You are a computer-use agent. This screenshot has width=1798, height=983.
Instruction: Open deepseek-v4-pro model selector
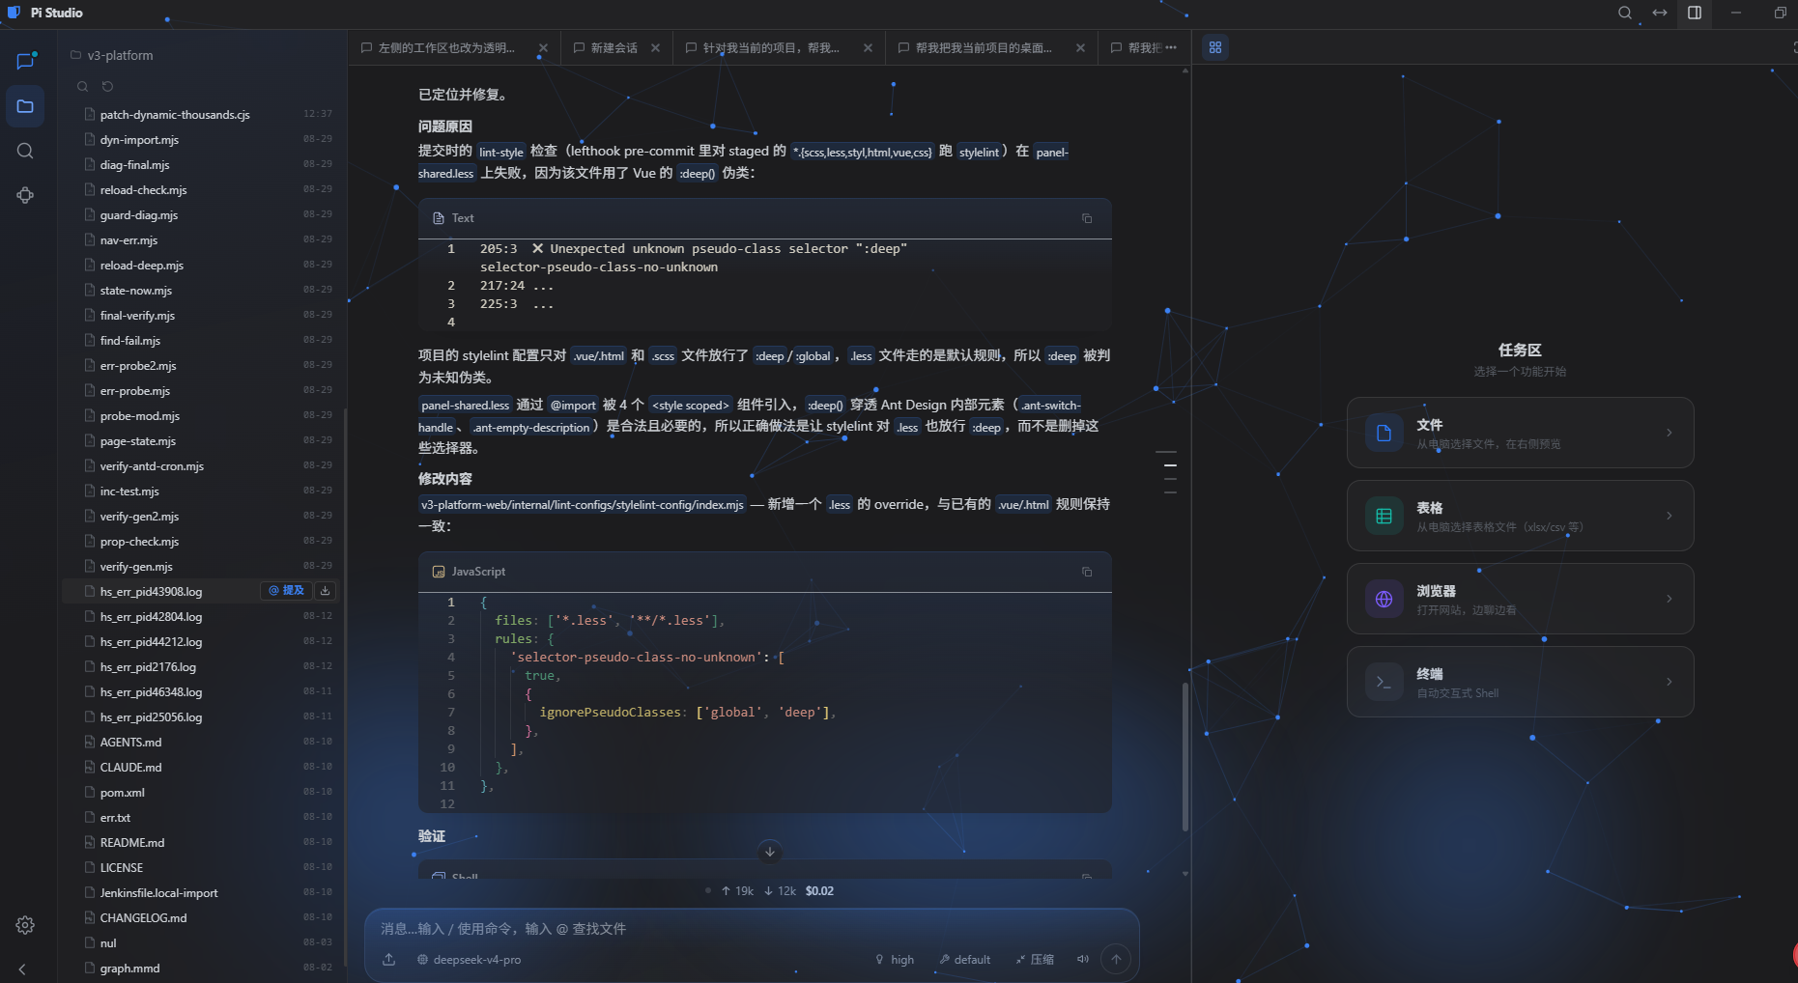(x=469, y=960)
